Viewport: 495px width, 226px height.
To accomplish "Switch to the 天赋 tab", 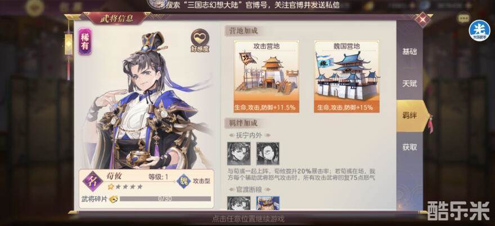I will coord(409,84).
